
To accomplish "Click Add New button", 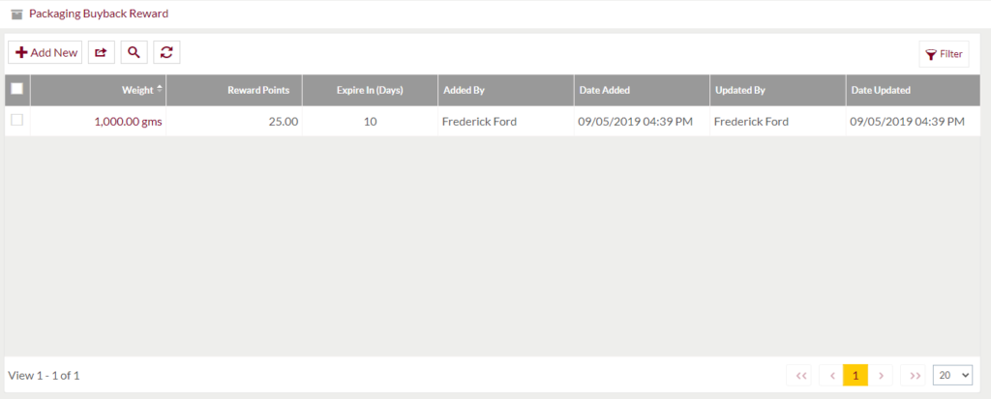I will click(45, 52).
